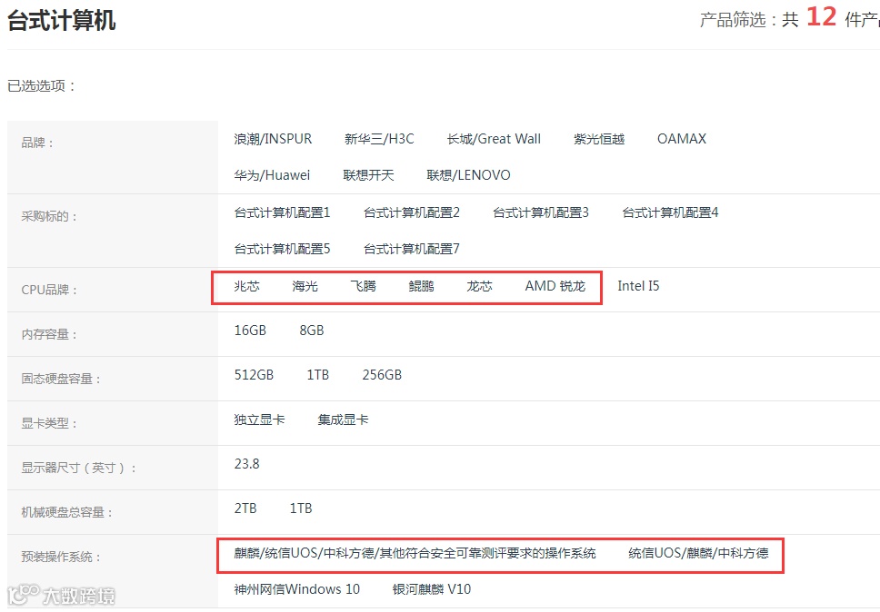
Task: Select 联想/LENOVO brand
Action: coord(468,175)
